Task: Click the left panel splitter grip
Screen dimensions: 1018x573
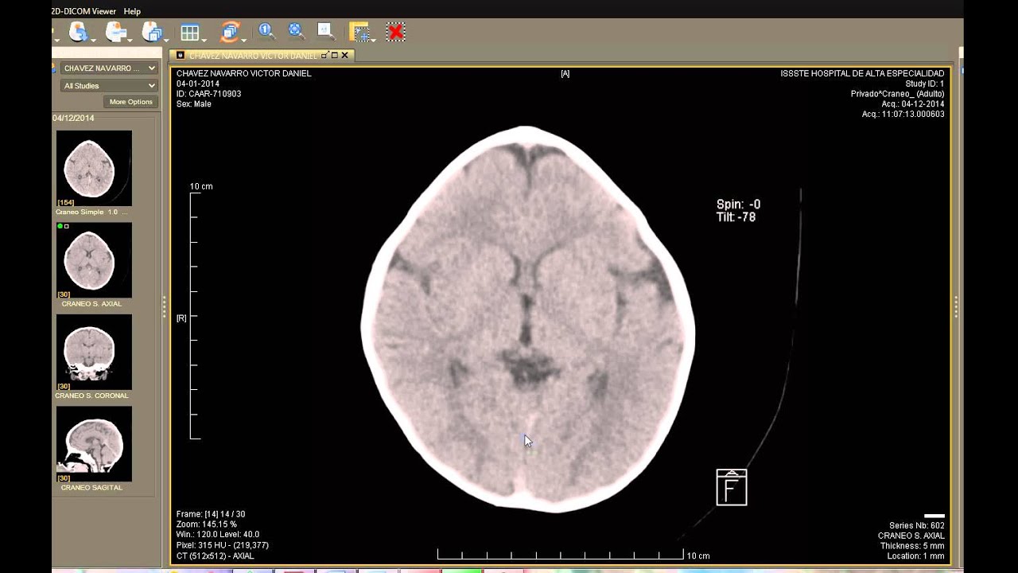Action: pyautogui.click(x=165, y=307)
